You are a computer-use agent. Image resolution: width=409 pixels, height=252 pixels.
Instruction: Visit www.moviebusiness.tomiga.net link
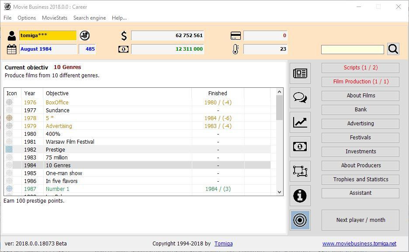pos(359,243)
